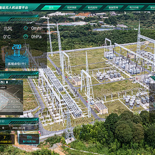Select the 数据管理 tab

[113, 7]
